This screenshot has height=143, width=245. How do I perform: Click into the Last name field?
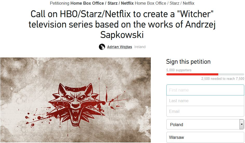click(205, 101)
